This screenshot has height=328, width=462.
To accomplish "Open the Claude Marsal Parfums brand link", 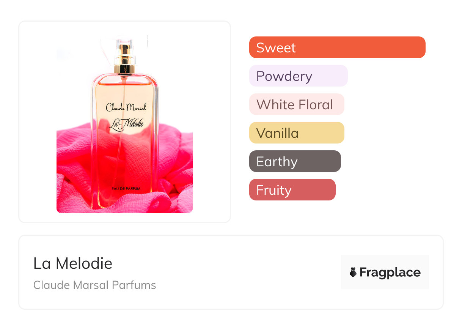I will coord(94,285).
